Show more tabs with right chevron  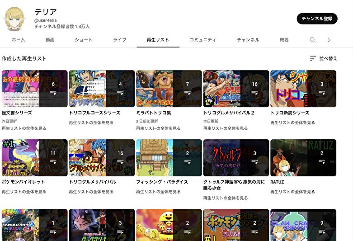point(329,40)
